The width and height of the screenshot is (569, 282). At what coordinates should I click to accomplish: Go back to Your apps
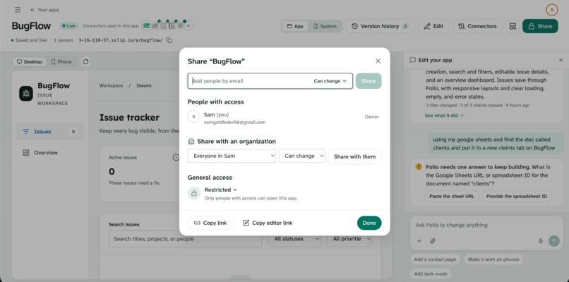pyautogui.click(x=44, y=10)
